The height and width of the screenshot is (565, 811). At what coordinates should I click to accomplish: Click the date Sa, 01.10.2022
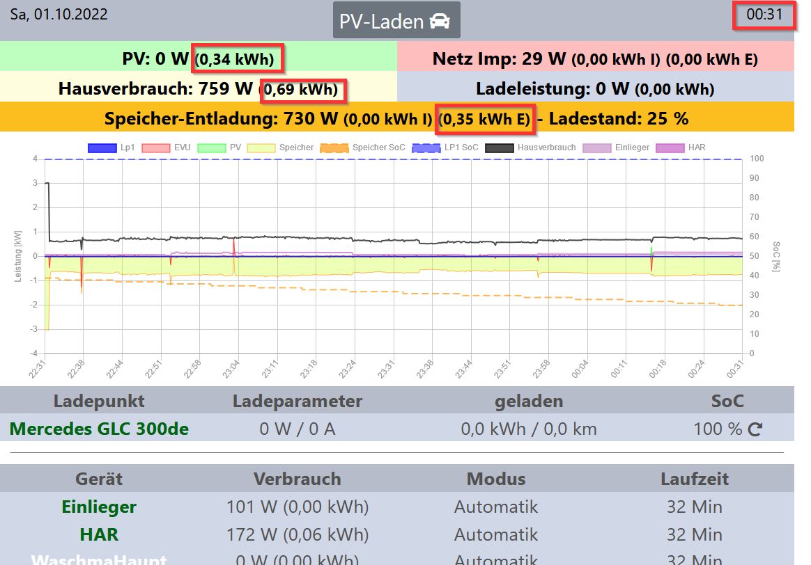click(x=59, y=14)
